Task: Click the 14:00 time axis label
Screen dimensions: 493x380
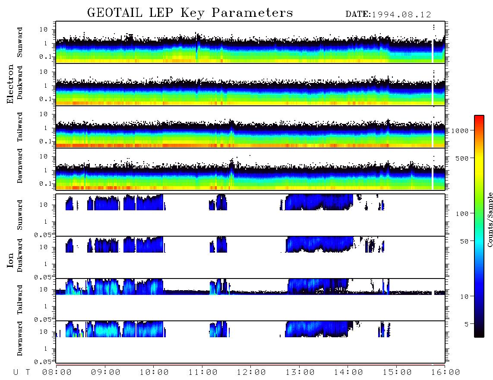Action: tap(348, 372)
